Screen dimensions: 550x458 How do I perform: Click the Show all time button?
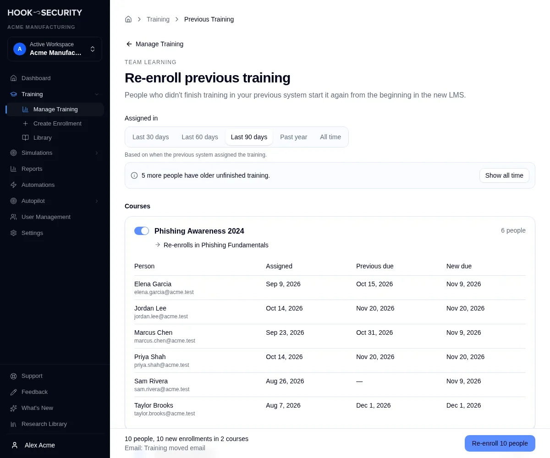tap(504, 175)
